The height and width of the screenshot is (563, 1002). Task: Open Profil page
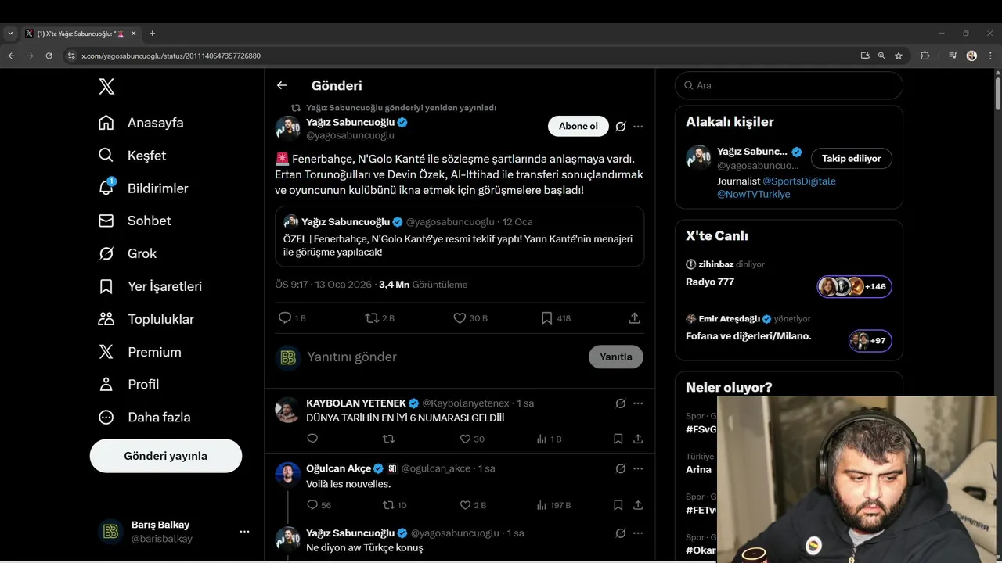click(129, 385)
